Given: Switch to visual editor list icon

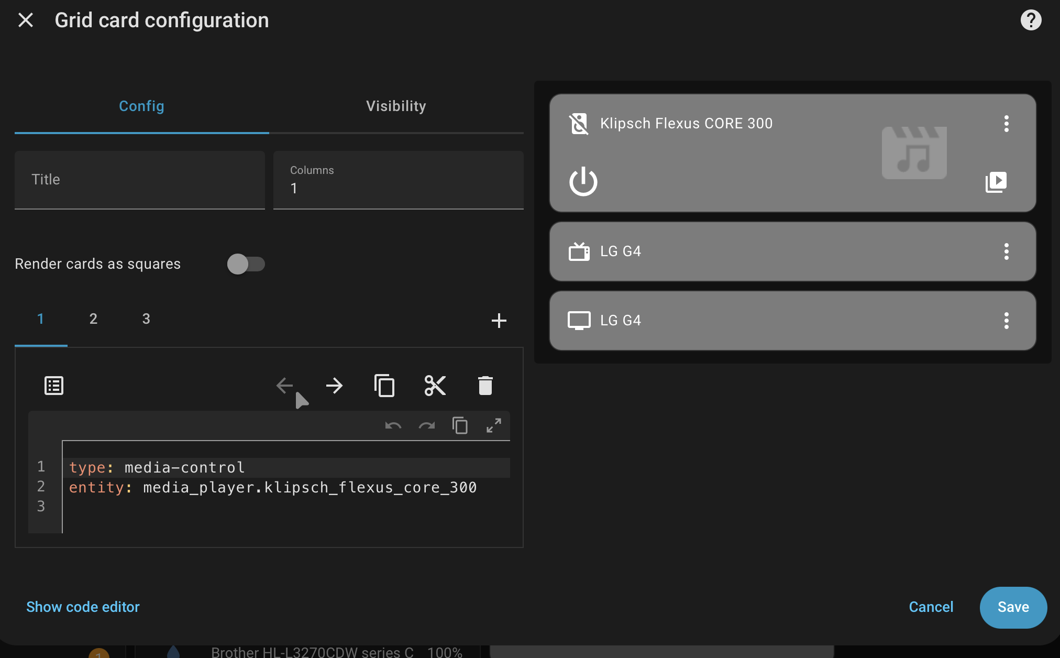Looking at the screenshot, I should (54, 386).
